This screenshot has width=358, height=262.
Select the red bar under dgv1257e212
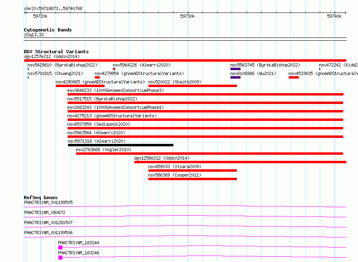185,60
